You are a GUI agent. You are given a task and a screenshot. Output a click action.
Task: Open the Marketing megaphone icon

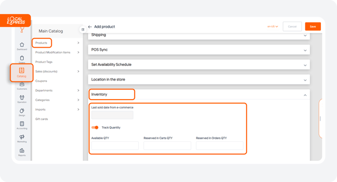click(22, 137)
